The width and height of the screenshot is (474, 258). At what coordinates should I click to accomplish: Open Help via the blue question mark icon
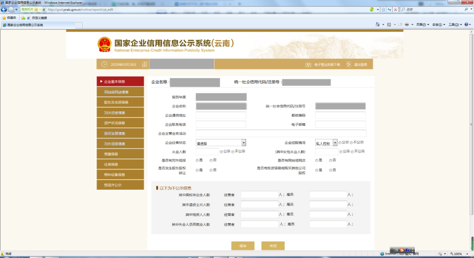(467, 25)
